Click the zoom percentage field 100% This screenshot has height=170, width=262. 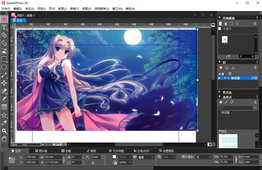tap(17, 145)
